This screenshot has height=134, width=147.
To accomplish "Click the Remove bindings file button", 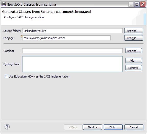I will (134, 68).
